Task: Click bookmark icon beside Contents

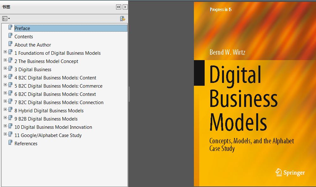Action: [x=10, y=36]
